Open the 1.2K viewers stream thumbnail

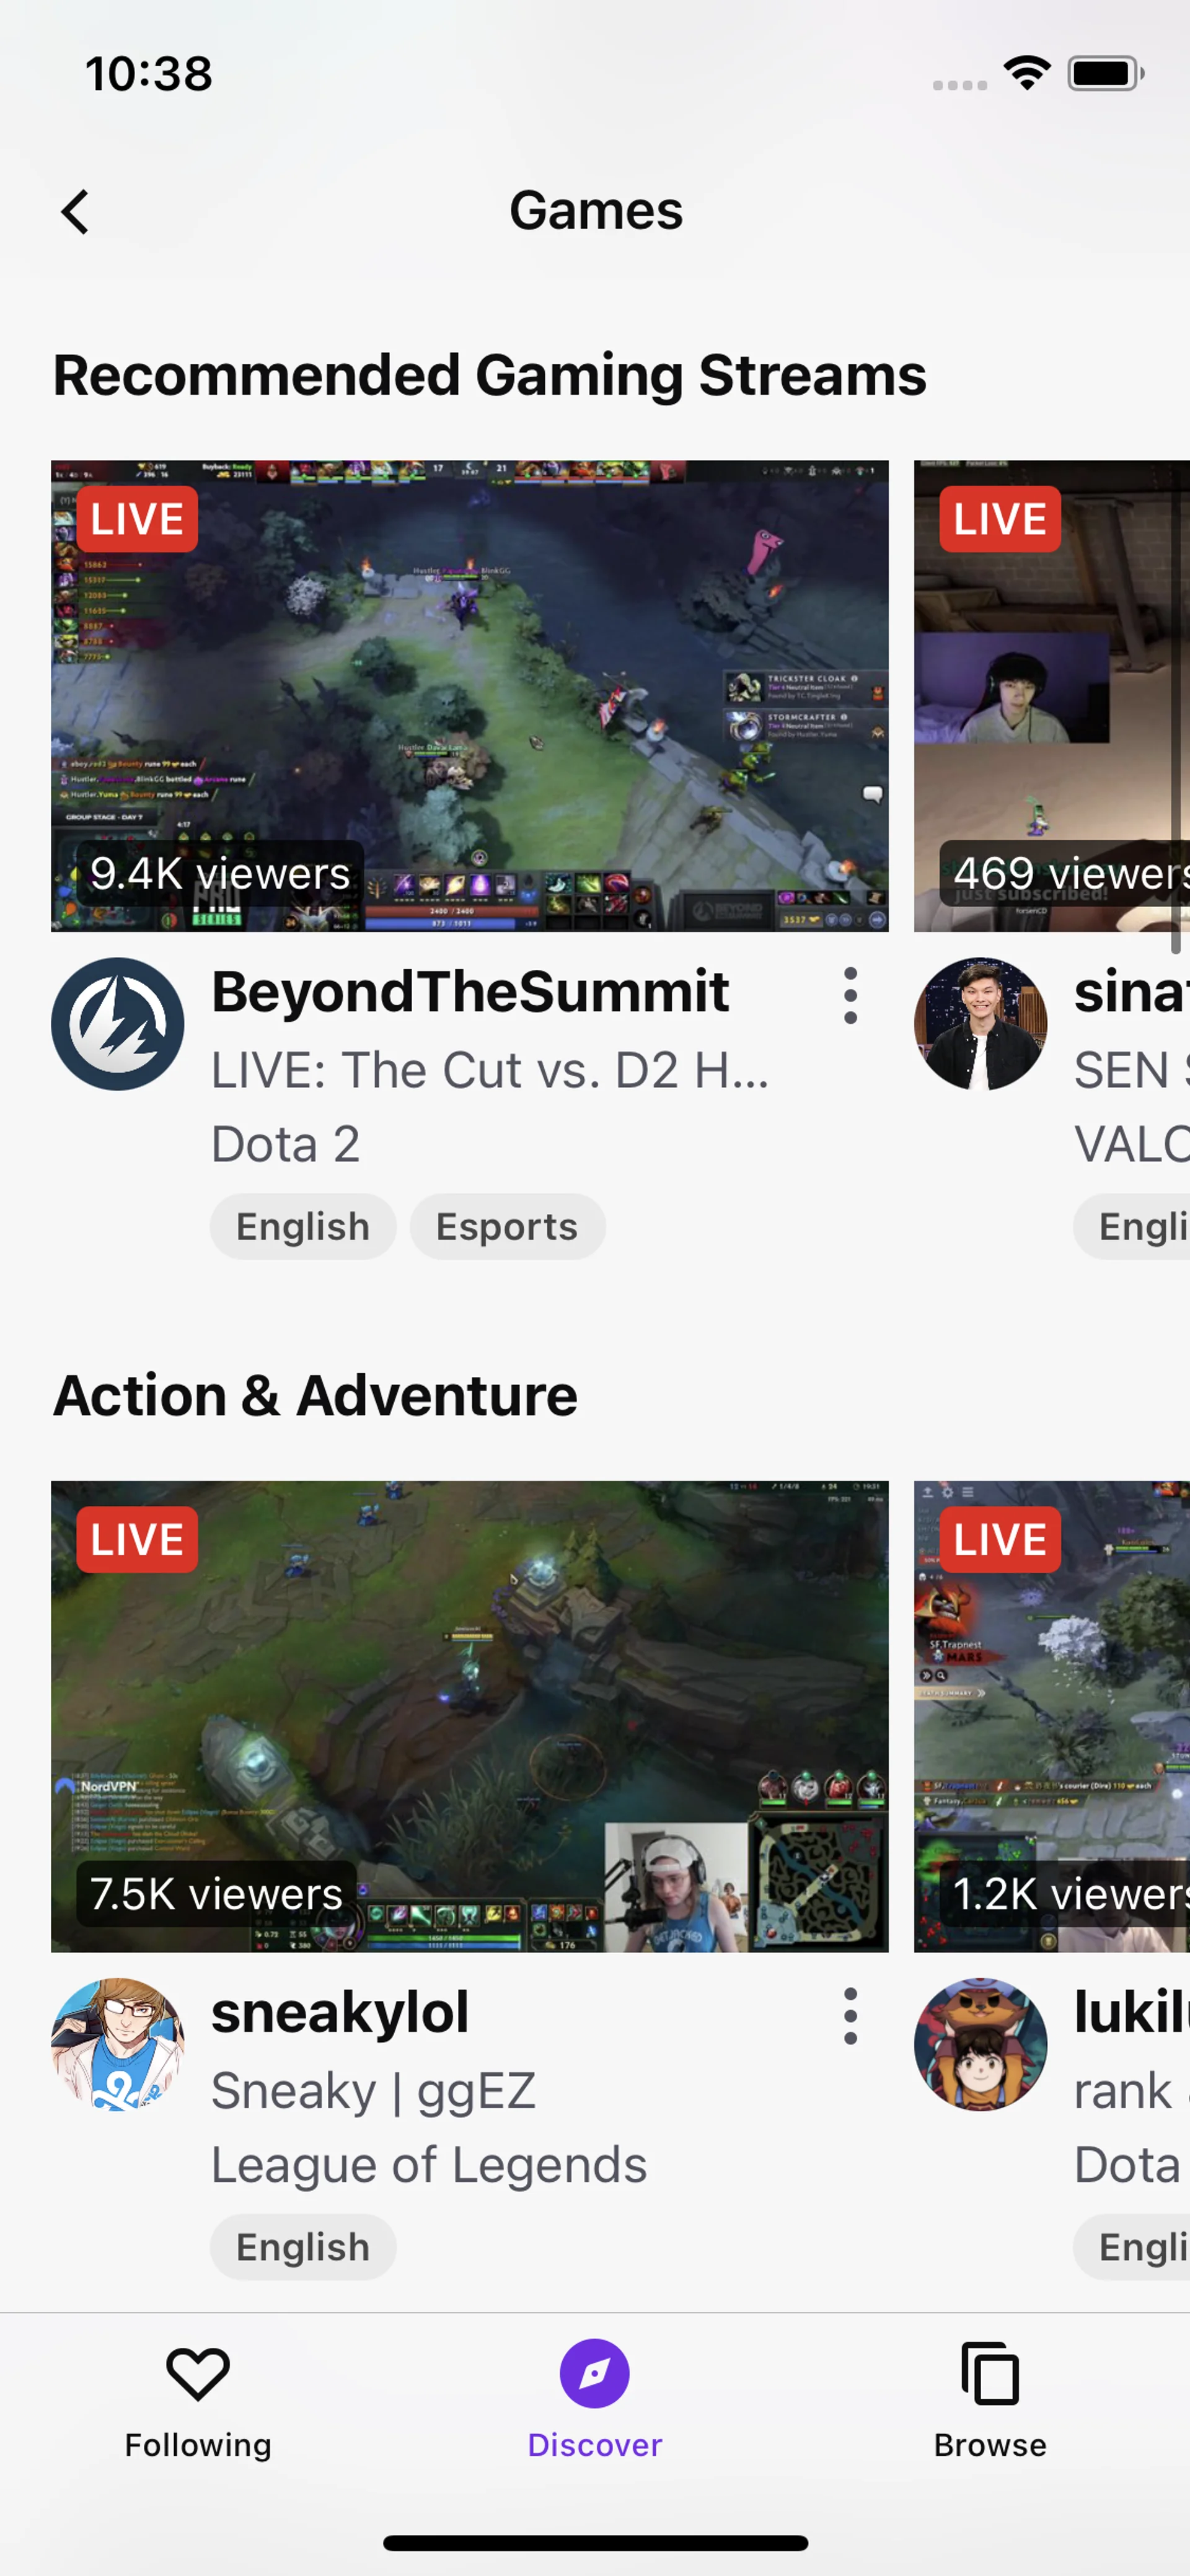(x=1052, y=1716)
